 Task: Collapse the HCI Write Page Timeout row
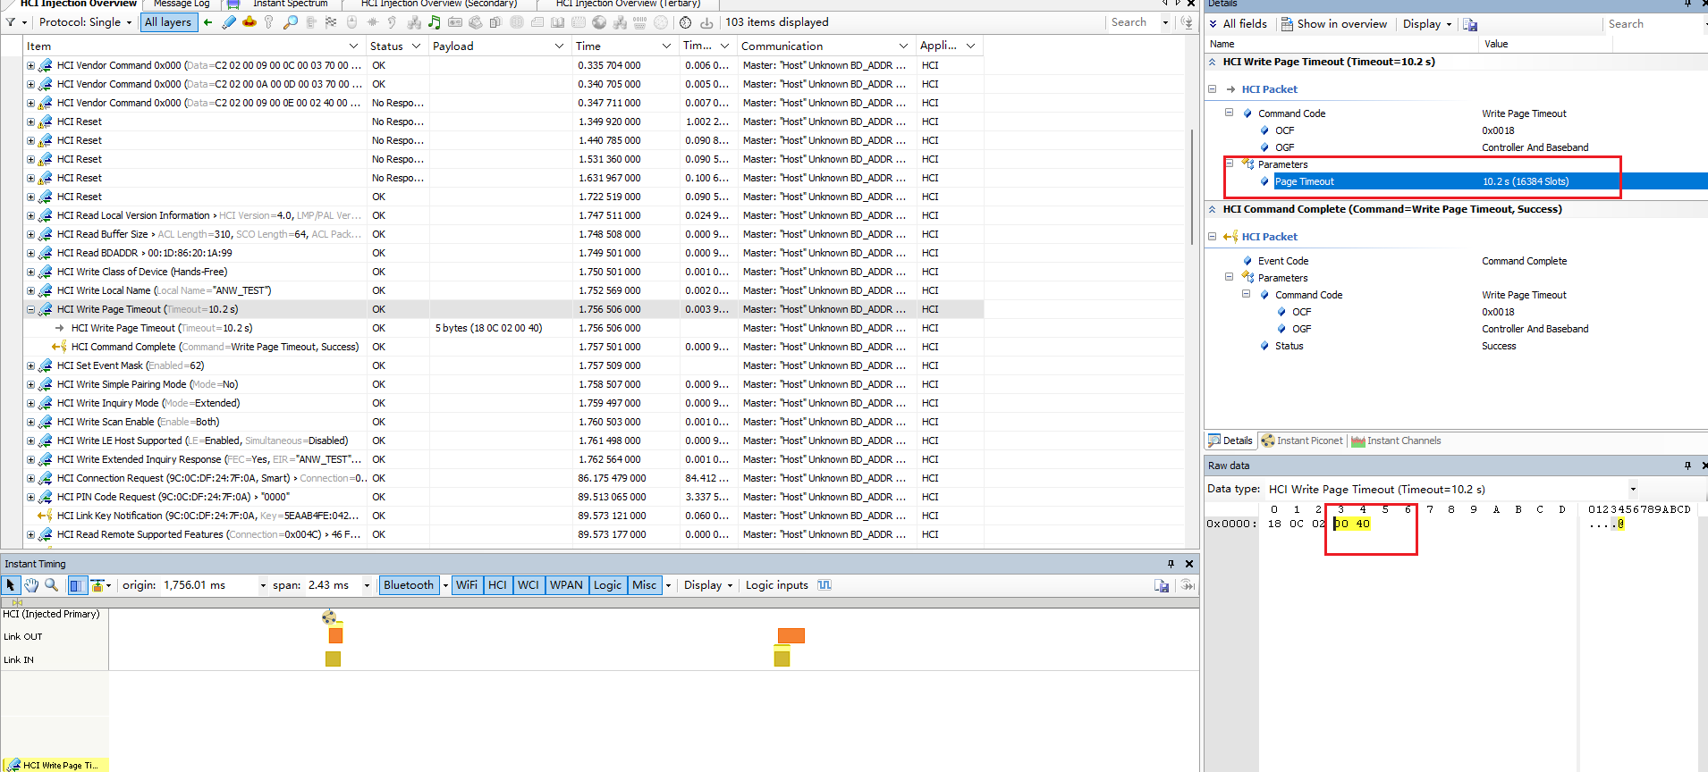[x=30, y=310]
